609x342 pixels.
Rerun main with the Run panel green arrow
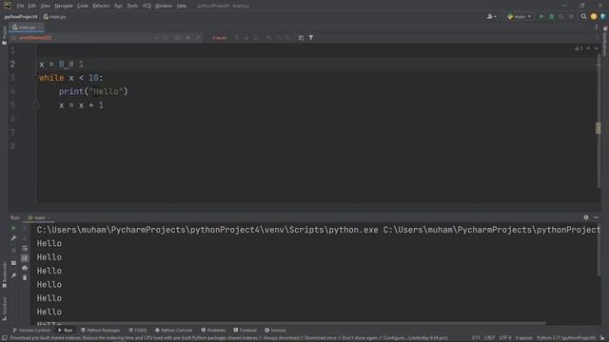pos(13,228)
